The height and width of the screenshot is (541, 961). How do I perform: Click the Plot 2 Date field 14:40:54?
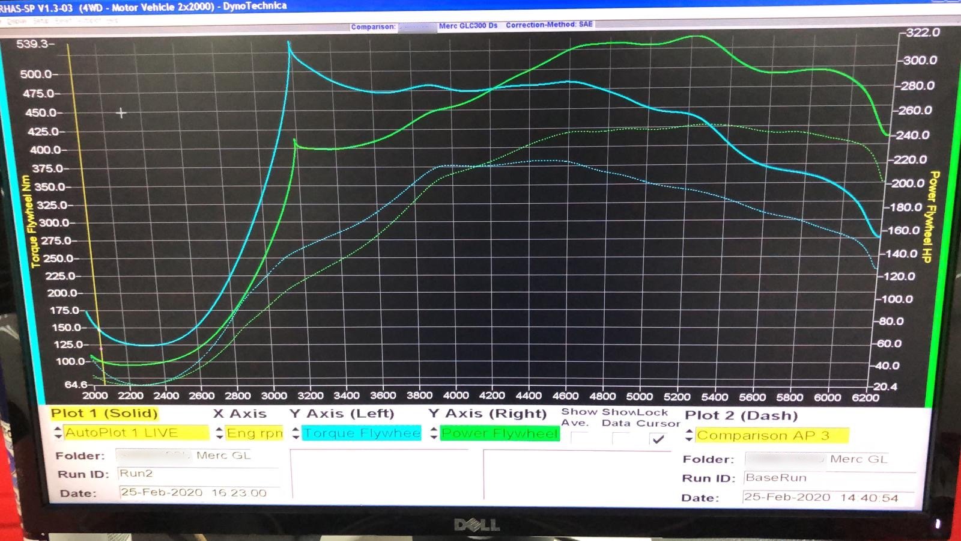[828, 498]
